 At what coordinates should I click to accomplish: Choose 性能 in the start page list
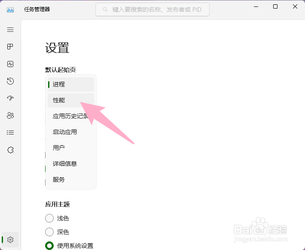click(x=71, y=101)
